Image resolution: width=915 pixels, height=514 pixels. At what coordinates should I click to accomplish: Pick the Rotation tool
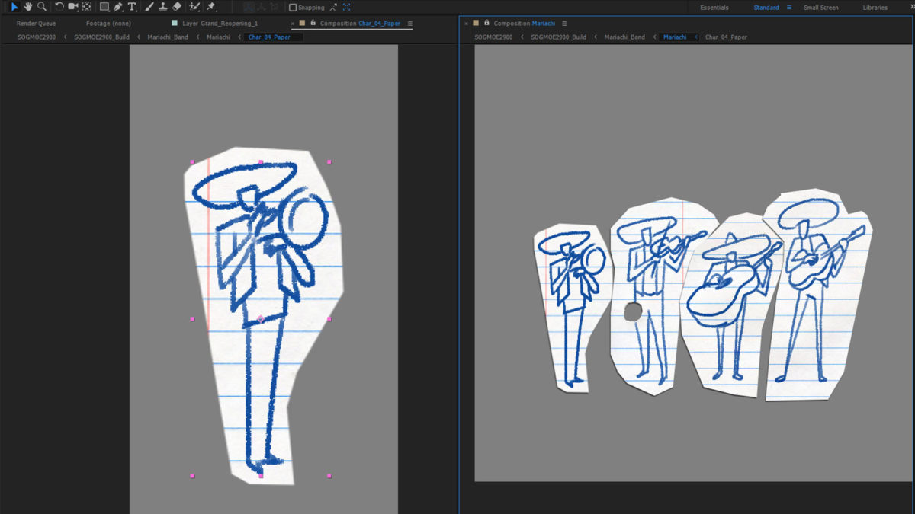59,7
